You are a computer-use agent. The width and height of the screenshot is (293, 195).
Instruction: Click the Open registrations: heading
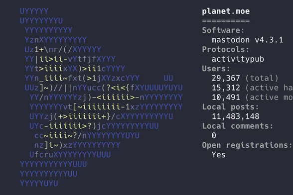[x=247, y=145]
